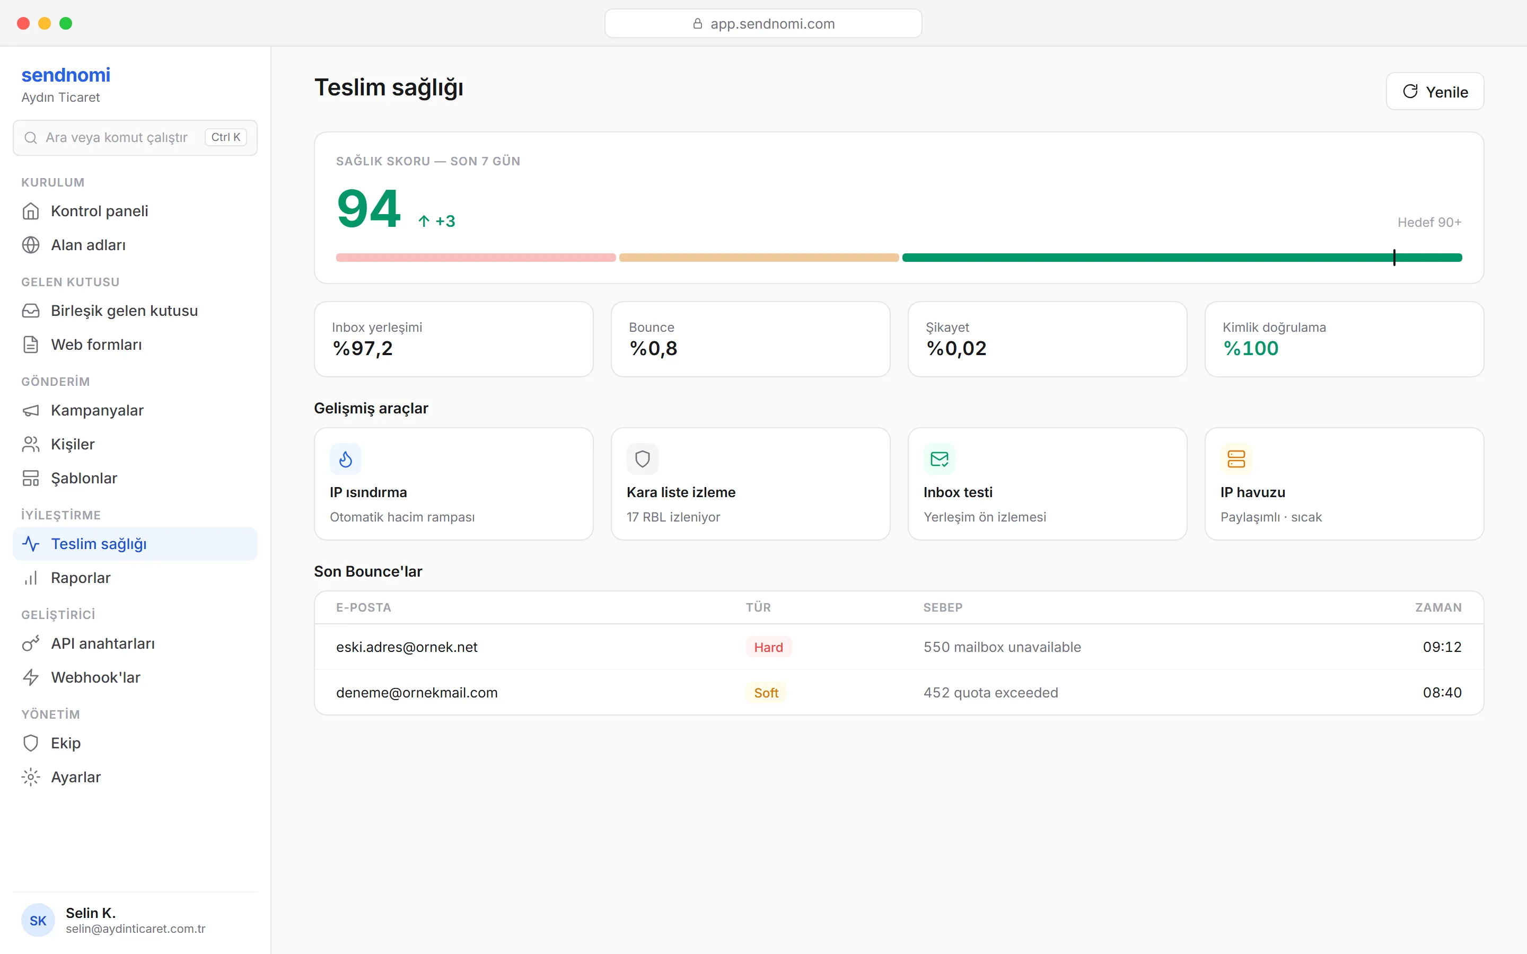Click the Kimlik doğrulama %100 card
Viewport: 1527px width, 954px height.
pyautogui.click(x=1344, y=339)
